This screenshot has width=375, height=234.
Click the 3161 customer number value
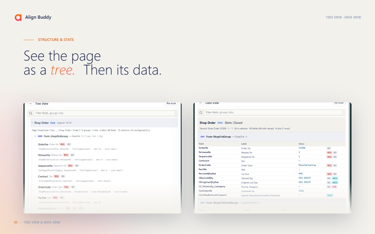(x=301, y=191)
